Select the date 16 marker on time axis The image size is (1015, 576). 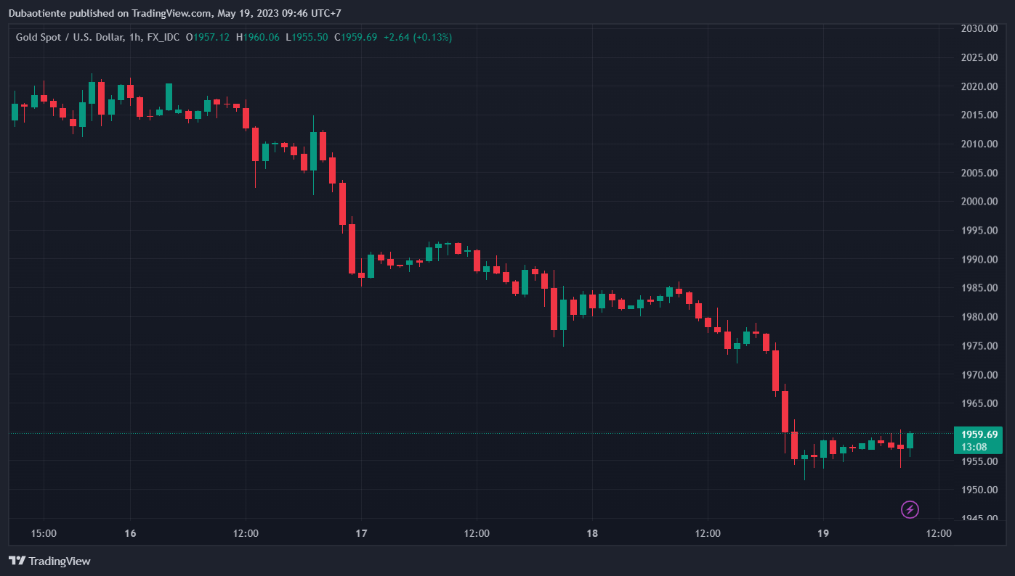coord(130,533)
